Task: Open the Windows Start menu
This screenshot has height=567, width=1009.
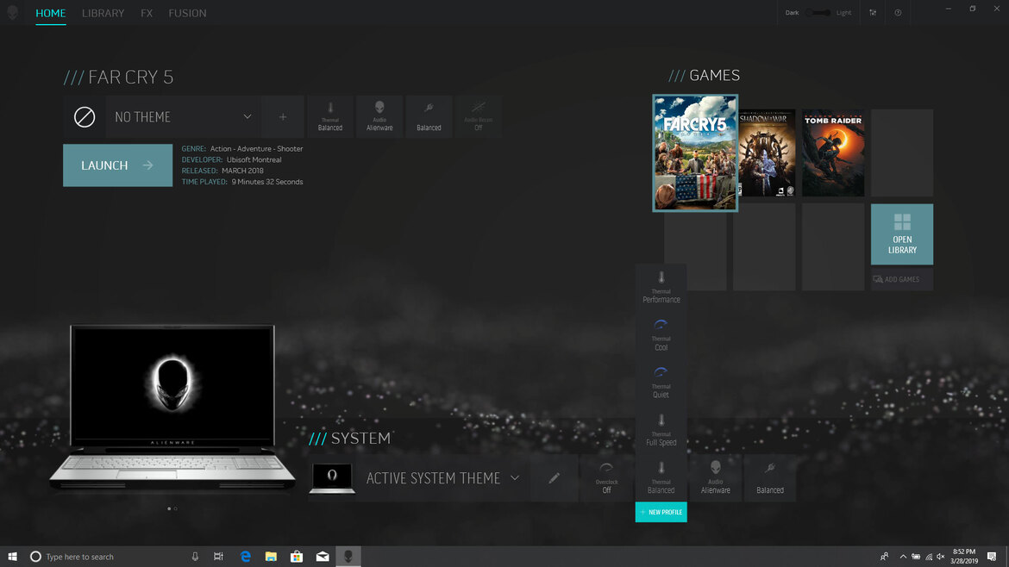Action: tap(12, 557)
